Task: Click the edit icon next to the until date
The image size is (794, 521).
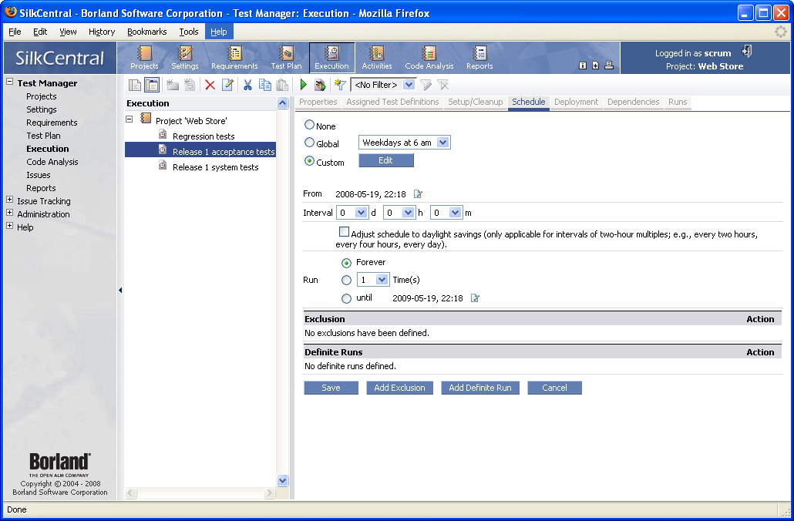Action: click(475, 298)
